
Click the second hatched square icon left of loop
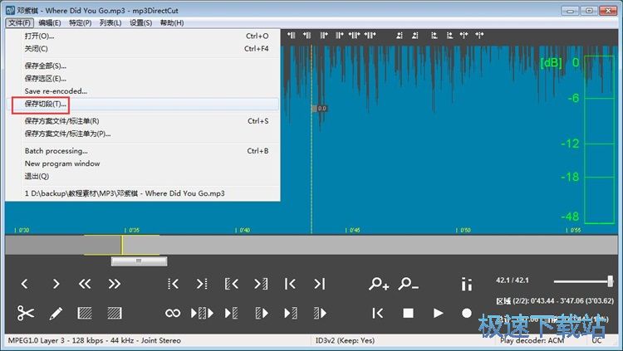click(115, 314)
